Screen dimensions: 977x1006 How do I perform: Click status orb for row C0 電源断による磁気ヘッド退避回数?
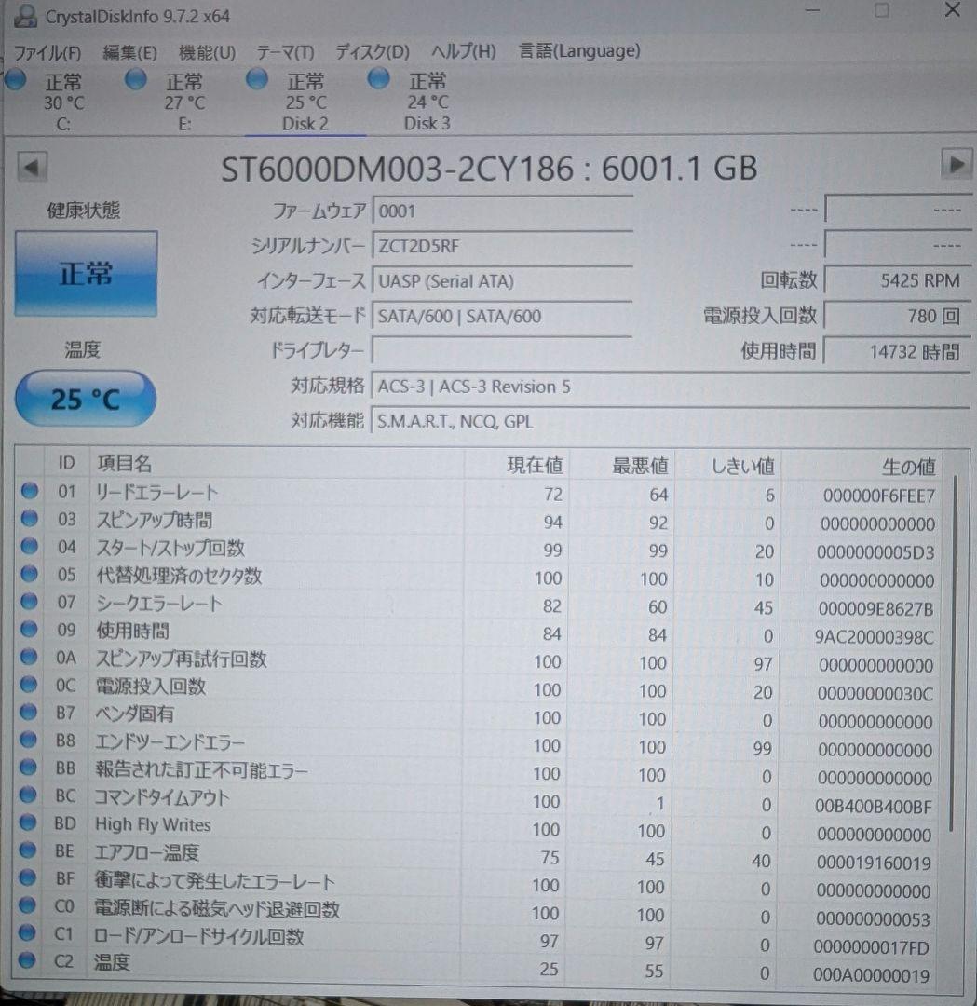27,905
